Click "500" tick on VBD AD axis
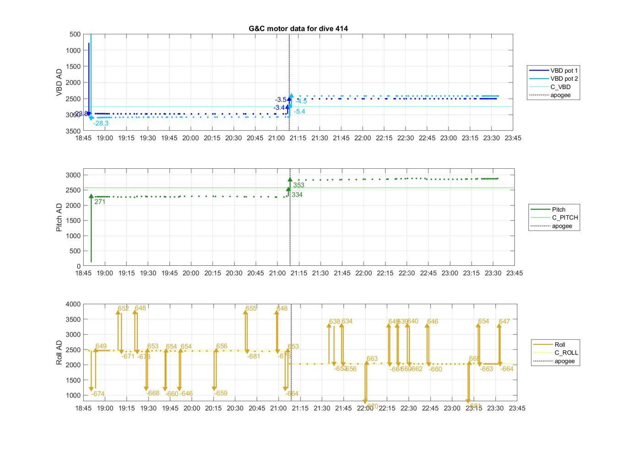 pyautogui.click(x=75, y=34)
